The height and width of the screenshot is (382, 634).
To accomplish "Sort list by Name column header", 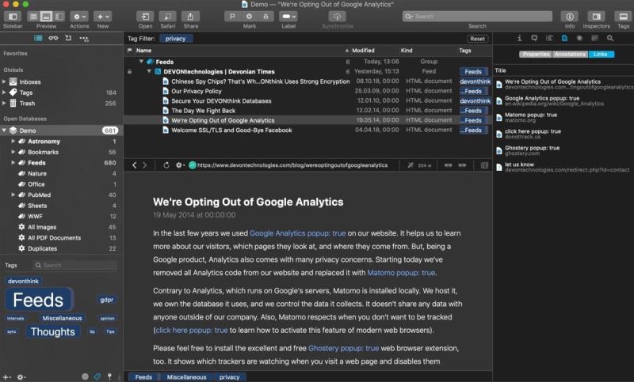I will pos(144,51).
